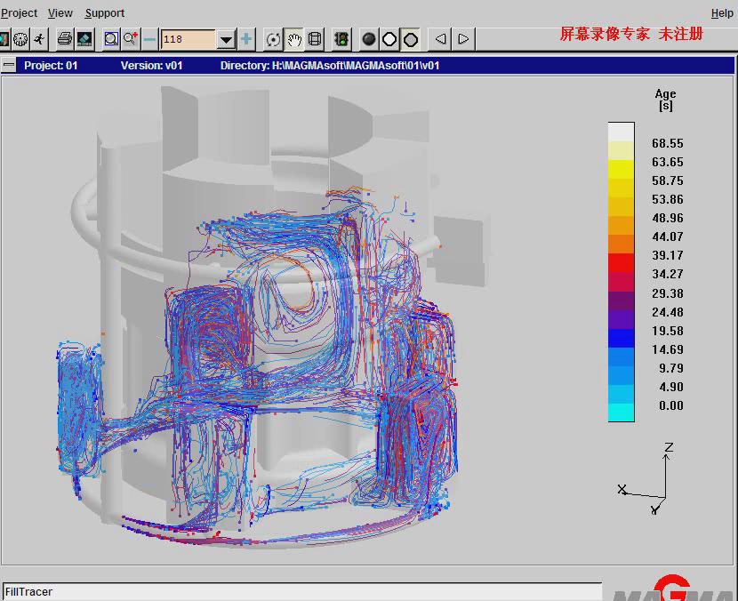Open the result step dropdown
This screenshot has height=601, width=738.
pos(227,39)
